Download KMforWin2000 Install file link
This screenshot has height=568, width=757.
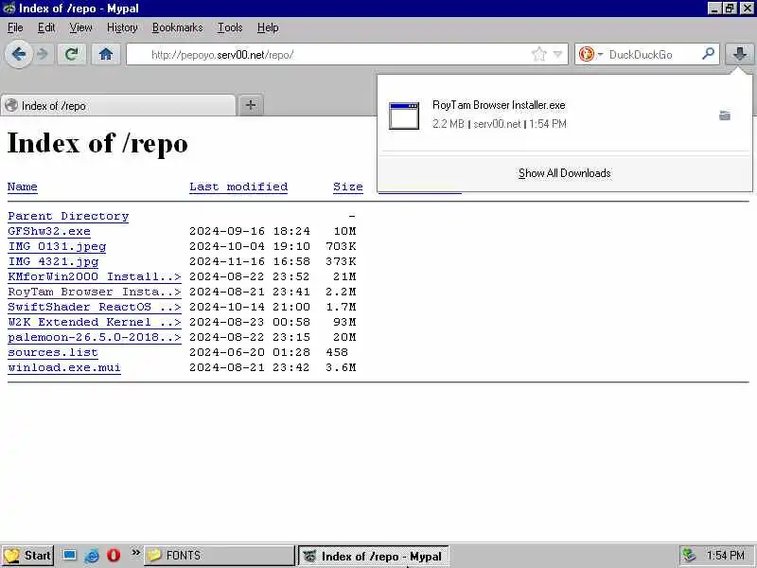click(94, 276)
